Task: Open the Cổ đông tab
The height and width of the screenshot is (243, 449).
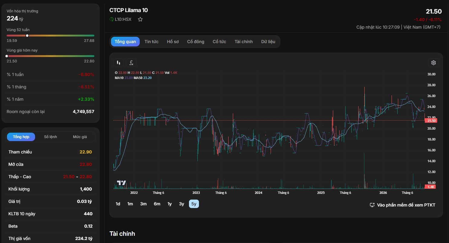Action: (196, 42)
